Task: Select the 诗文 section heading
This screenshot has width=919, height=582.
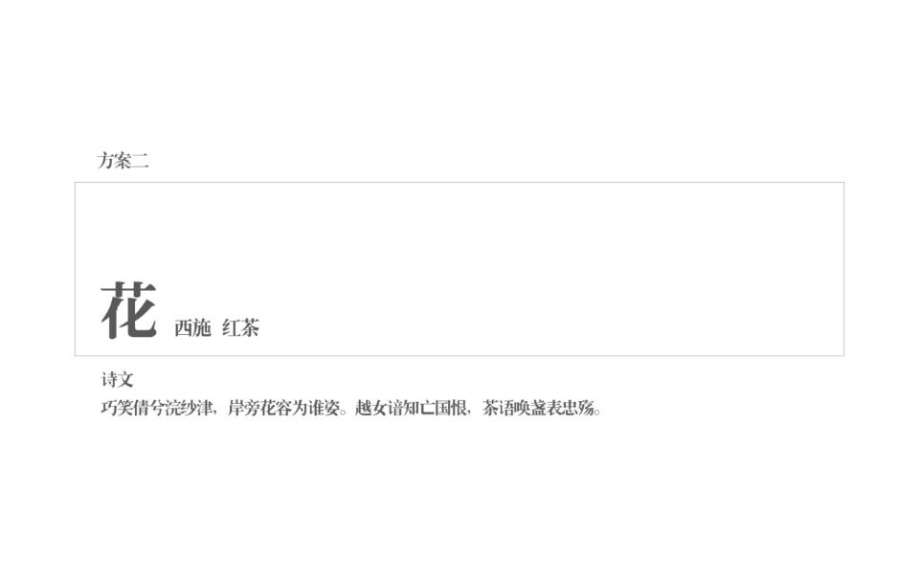Action: click(117, 380)
